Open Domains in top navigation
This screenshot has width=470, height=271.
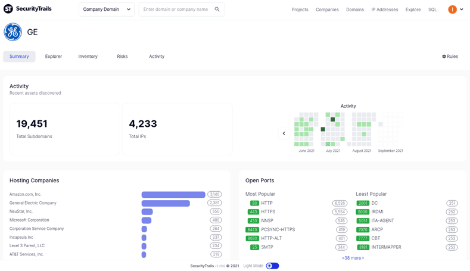click(x=355, y=10)
